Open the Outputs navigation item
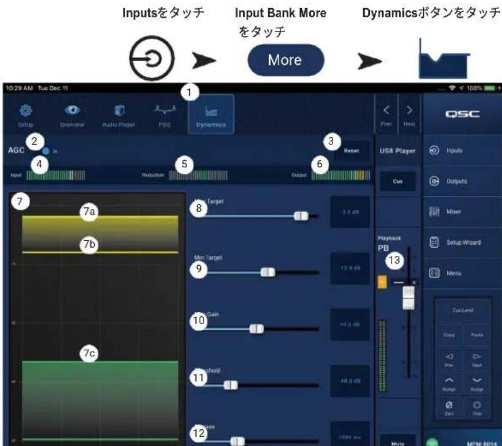 [462, 181]
